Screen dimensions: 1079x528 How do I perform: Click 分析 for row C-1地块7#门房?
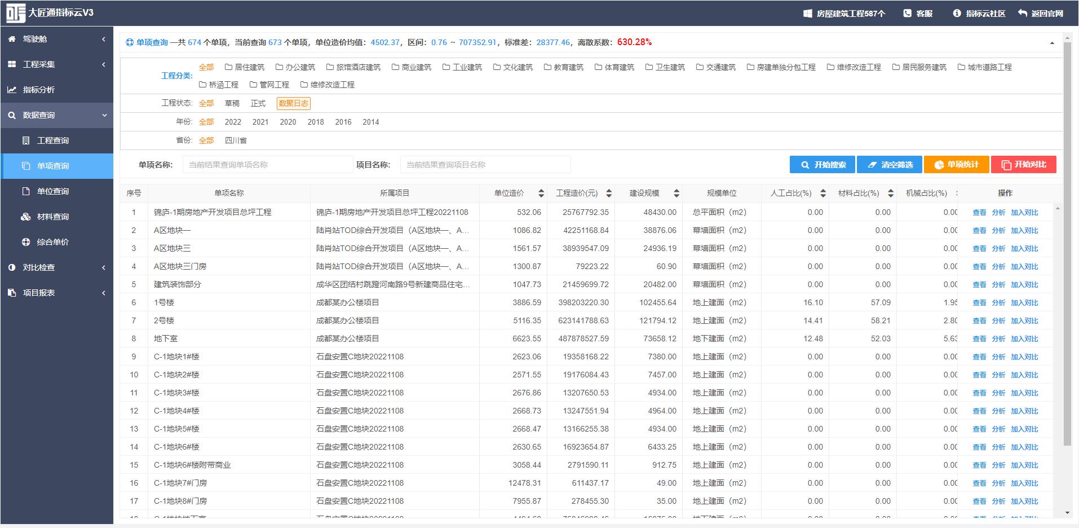click(998, 483)
